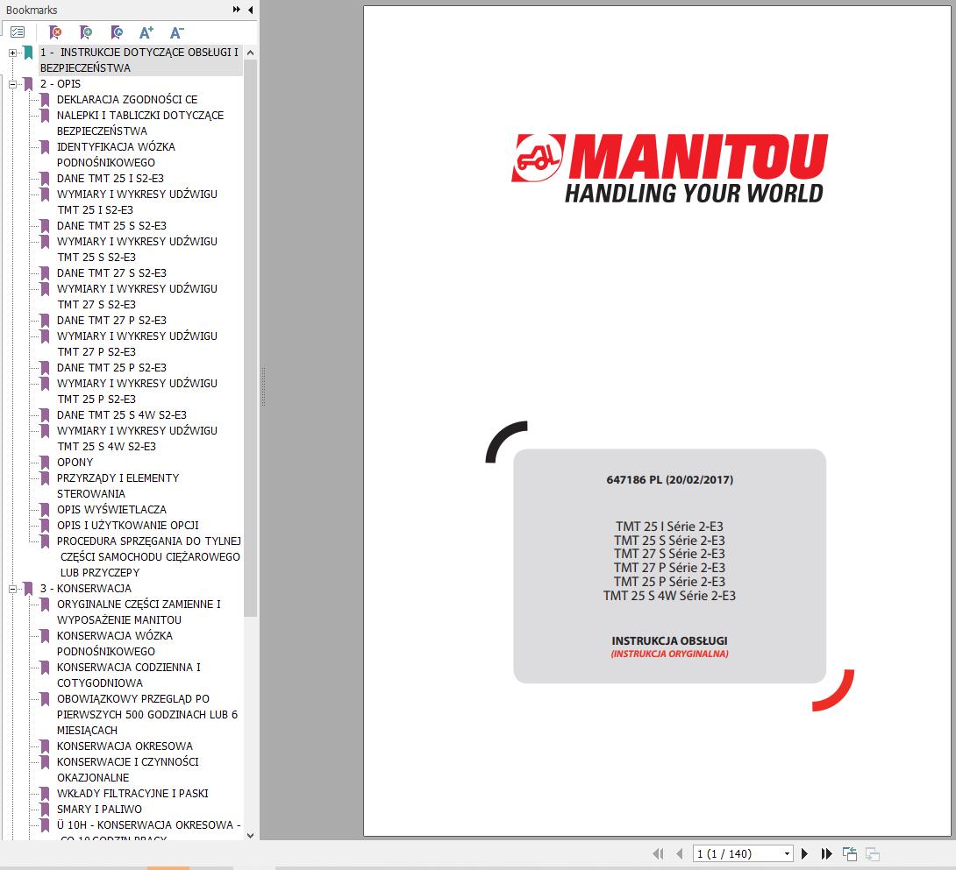Open DANE TMT 25 I S2-E3 bookmark
956x870 pixels.
pyautogui.click(x=111, y=179)
